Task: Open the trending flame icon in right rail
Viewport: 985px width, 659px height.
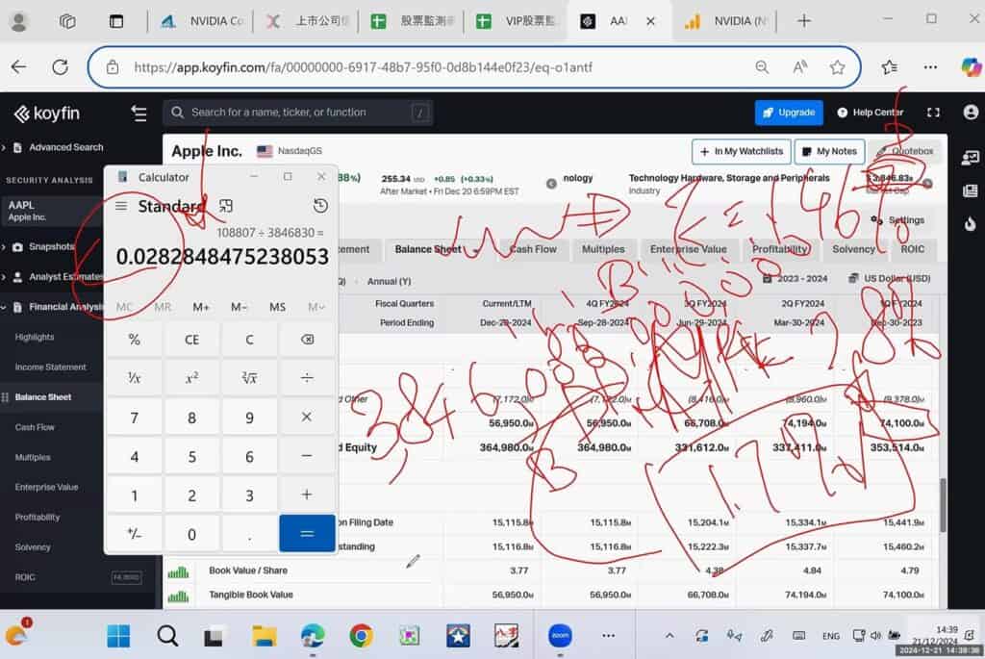Action: pyautogui.click(x=969, y=224)
